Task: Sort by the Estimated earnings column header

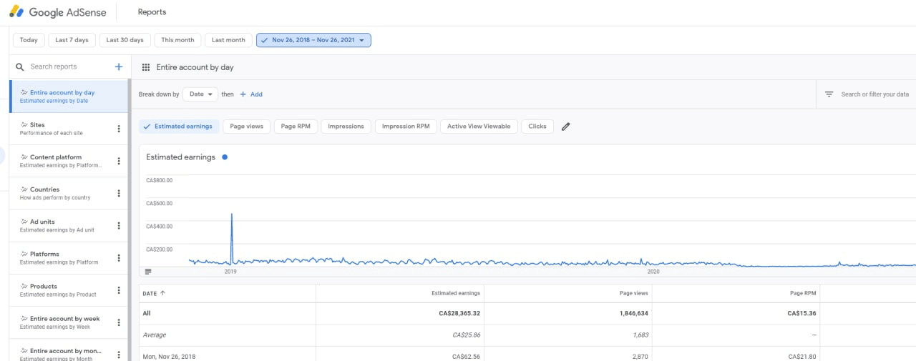Action: 455,293
